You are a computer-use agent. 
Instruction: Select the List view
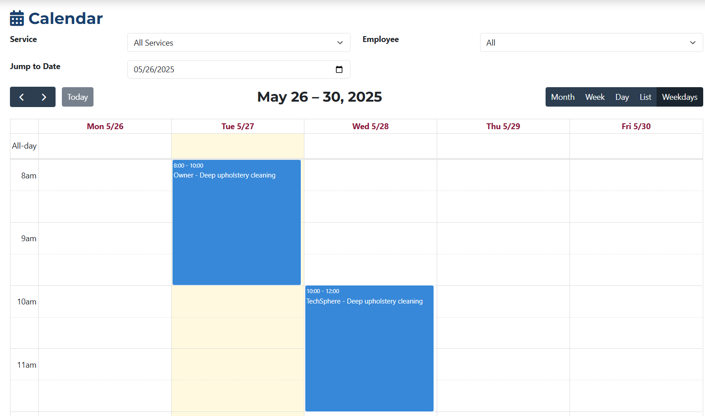(645, 97)
